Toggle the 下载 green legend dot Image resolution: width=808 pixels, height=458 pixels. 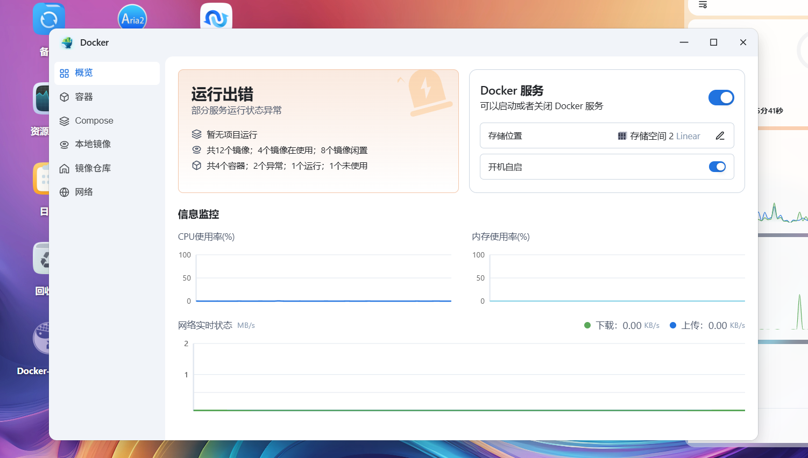pyautogui.click(x=587, y=325)
